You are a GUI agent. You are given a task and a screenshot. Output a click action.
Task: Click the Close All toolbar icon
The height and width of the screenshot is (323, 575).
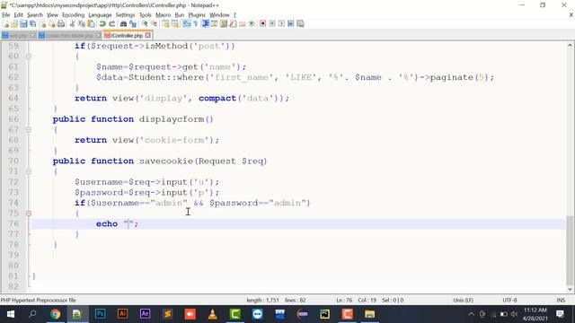[x=52, y=24]
